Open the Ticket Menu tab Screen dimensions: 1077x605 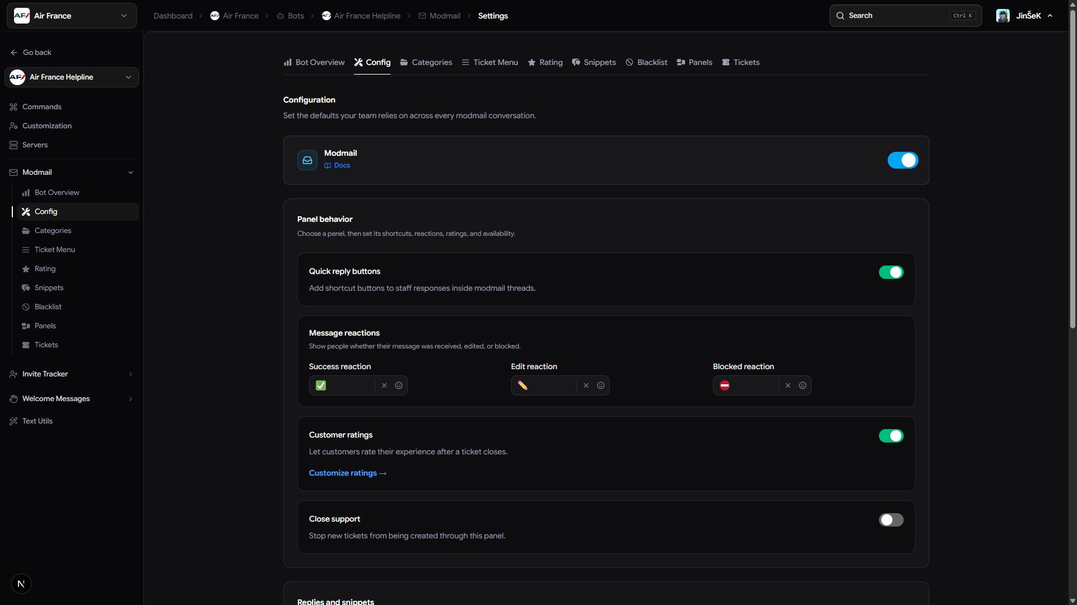point(490,62)
